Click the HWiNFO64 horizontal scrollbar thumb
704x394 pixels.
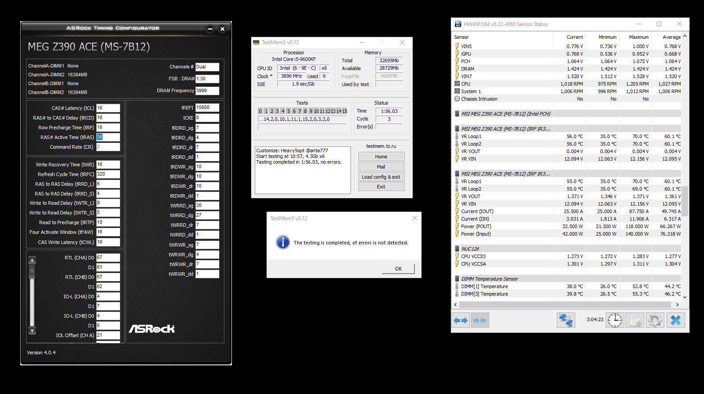[565, 304]
